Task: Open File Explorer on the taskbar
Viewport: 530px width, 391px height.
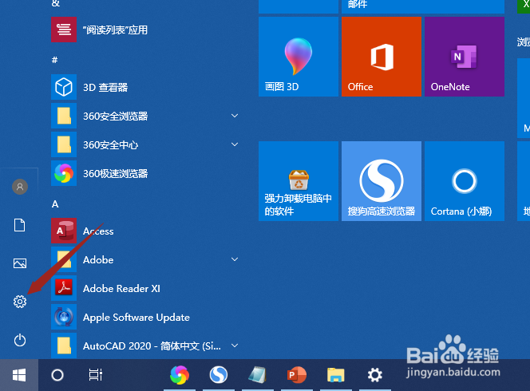Action: (336, 375)
